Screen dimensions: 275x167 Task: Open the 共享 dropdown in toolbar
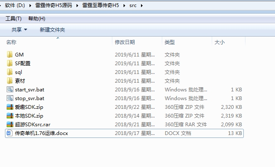[19, 30]
